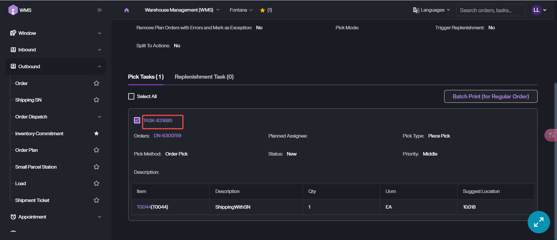Open the Fontana warehouse dropdown
The width and height of the screenshot is (557, 240).
pyautogui.click(x=241, y=10)
